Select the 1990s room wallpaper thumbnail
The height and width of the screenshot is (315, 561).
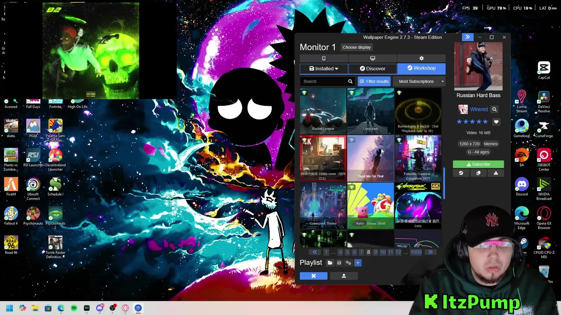pyautogui.click(x=323, y=158)
